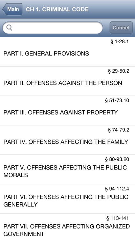Image resolution: width=135 pixels, height=239 pixels.
Task: Click the § 1-28.1 section range
Action: 120,42
